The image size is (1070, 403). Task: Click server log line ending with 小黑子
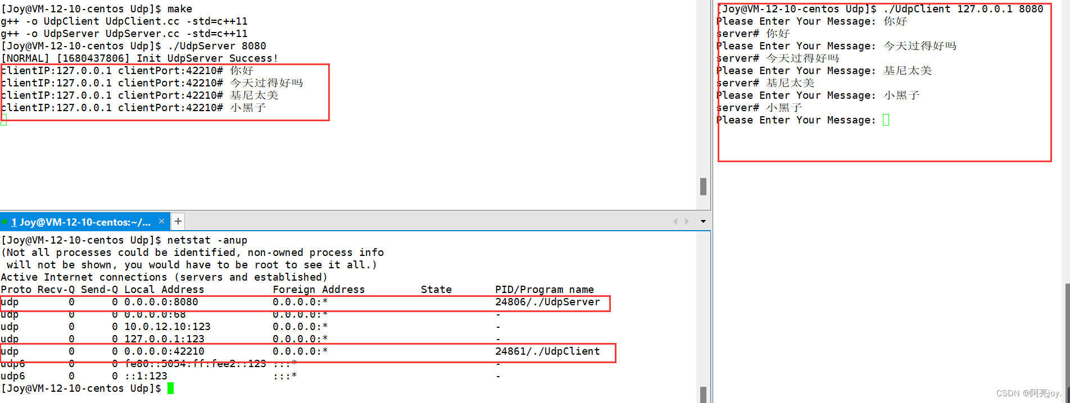[134, 108]
